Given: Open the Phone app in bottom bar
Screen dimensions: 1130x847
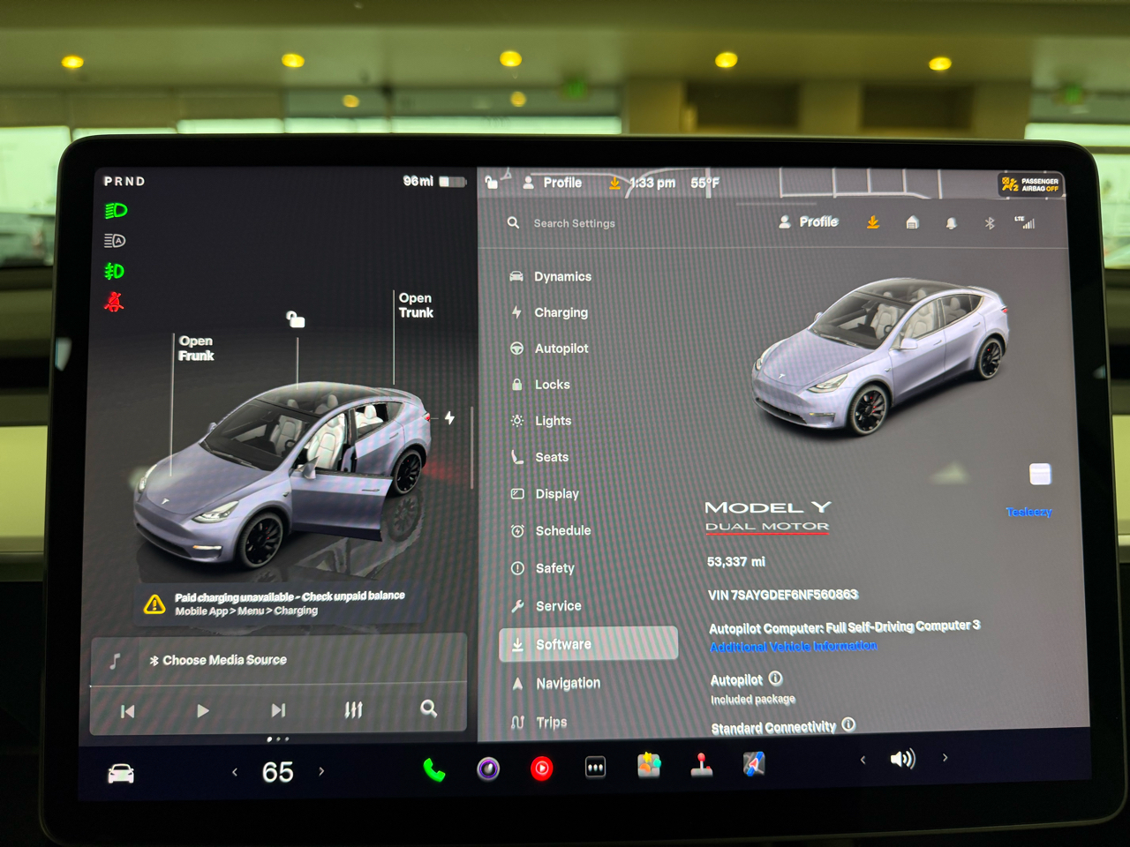Looking at the screenshot, I should 433,770.
